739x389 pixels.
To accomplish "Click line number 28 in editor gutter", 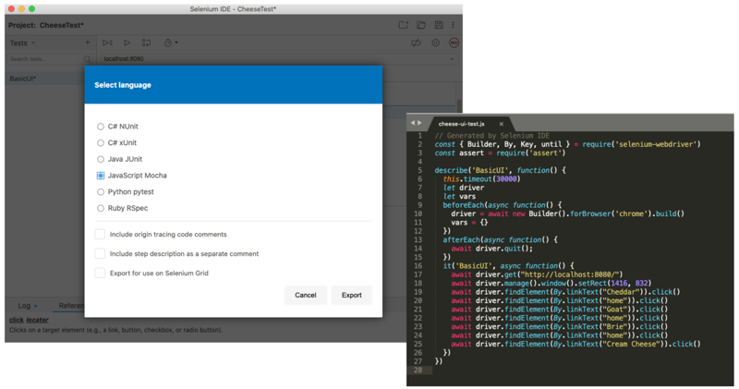I will (x=418, y=371).
